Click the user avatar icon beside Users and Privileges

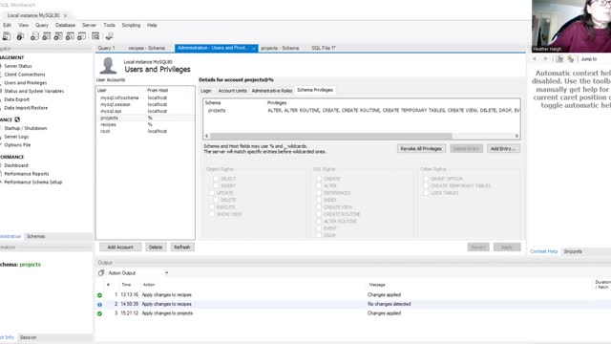coord(108,66)
